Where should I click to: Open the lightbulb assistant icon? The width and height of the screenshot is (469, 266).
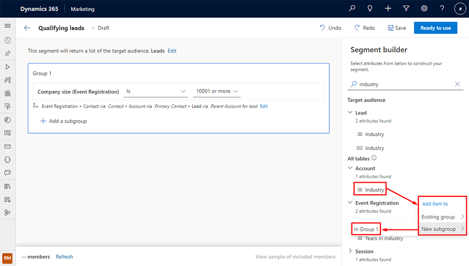click(x=370, y=9)
